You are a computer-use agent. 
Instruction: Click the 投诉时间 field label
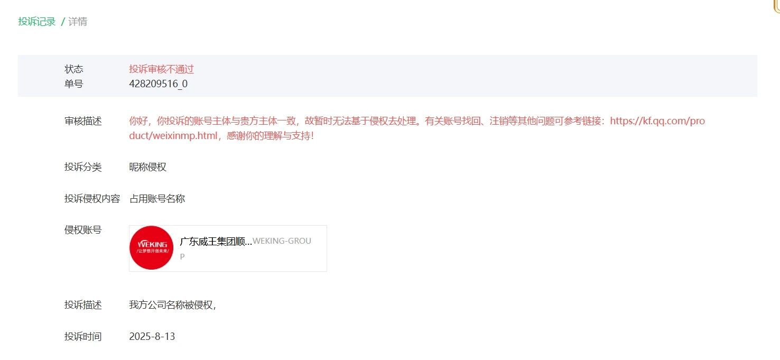[x=83, y=337]
